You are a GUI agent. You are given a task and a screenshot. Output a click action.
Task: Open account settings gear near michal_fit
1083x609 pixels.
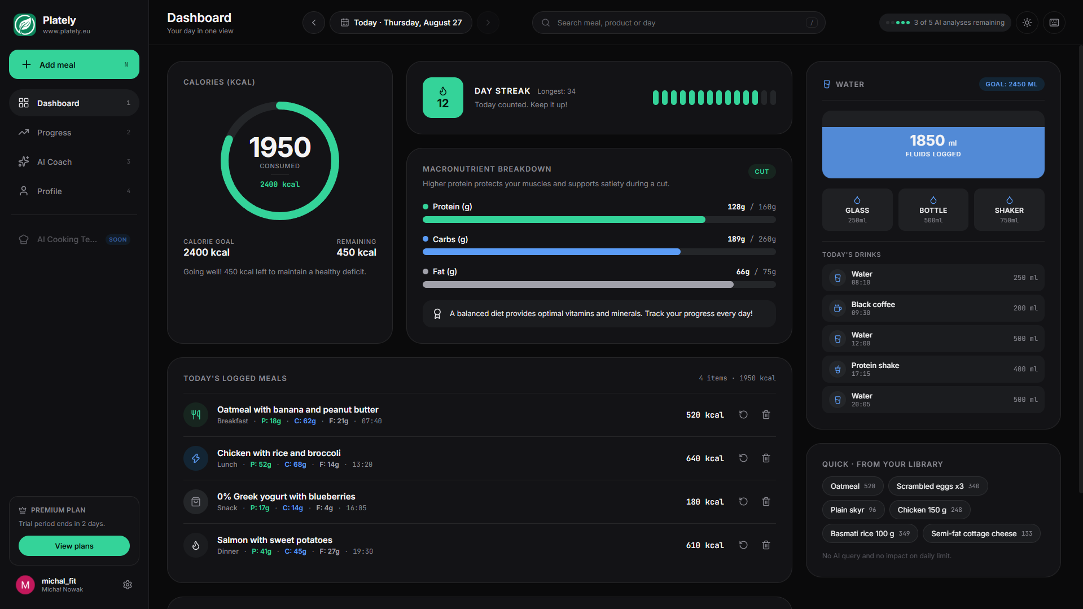coord(128,585)
